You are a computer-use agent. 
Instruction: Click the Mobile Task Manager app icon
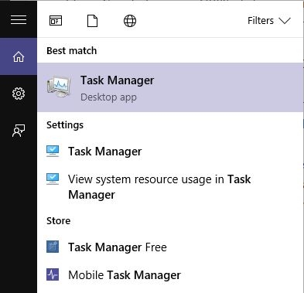pyautogui.click(x=53, y=274)
